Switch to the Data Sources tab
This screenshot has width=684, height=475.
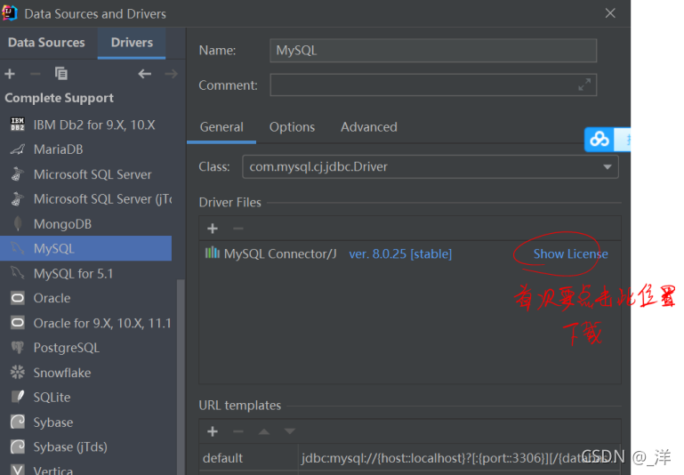coord(46,43)
